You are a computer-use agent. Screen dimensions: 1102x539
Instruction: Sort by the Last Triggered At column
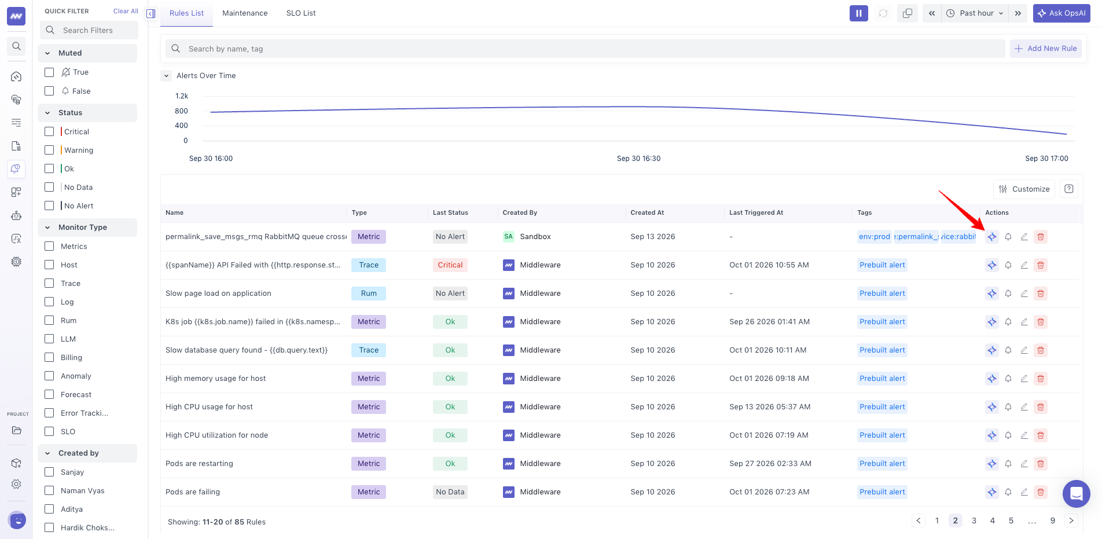pos(756,213)
